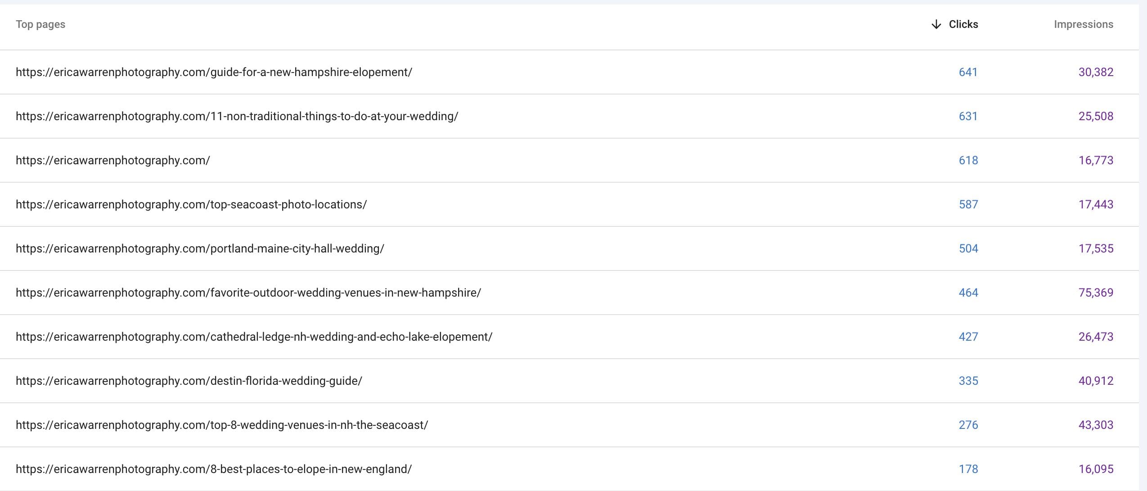Sort table by Clicks column header
This screenshot has height=491, width=1147.
pyautogui.click(x=963, y=24)
